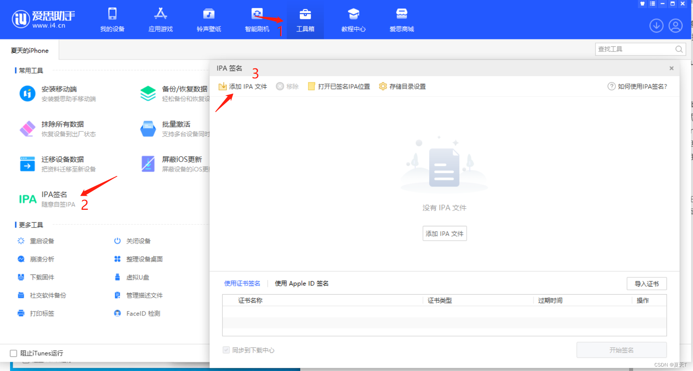
Task: Open 批量激活 tool
Action: tap(175, 129)
